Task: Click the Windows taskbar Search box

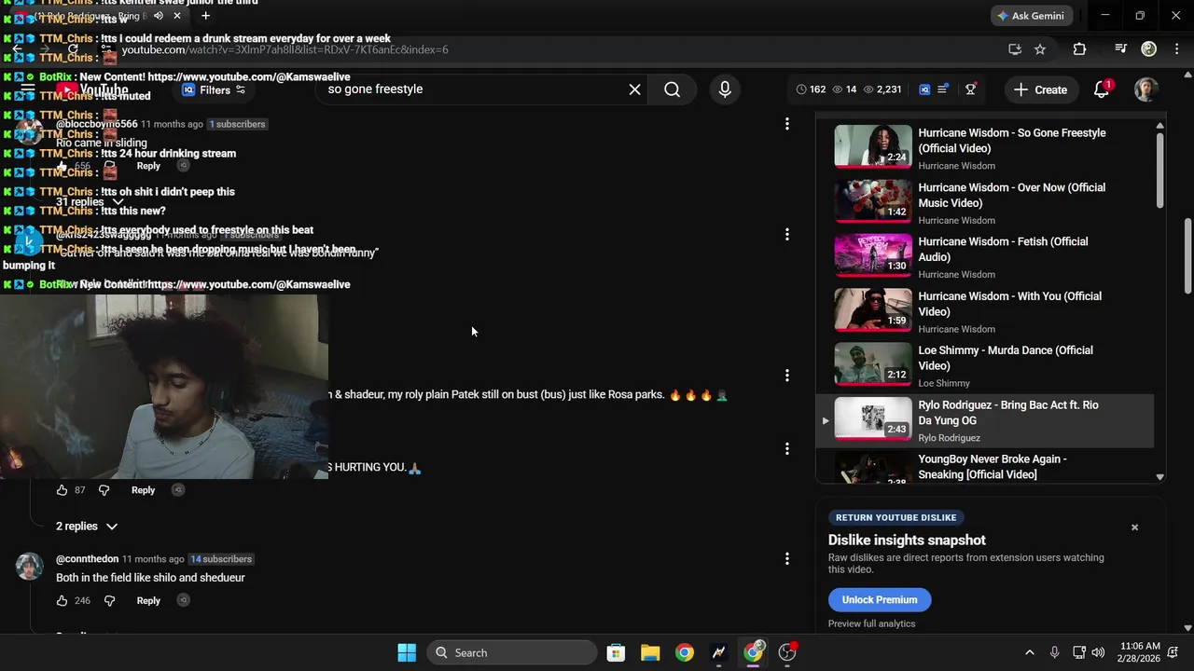Action: (x=511, y=652)
